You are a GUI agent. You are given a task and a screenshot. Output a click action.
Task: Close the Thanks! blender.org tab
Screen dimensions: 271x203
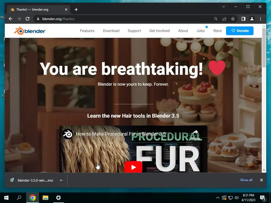click(66, 10)
